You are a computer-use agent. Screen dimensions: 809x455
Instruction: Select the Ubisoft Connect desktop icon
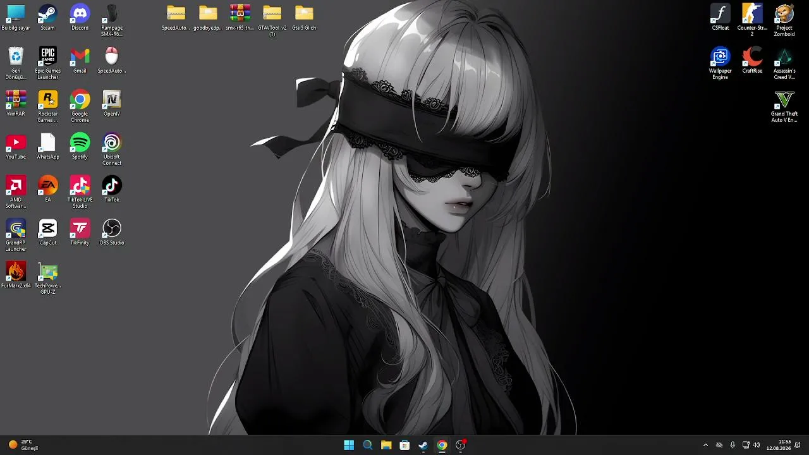point(112,149)
